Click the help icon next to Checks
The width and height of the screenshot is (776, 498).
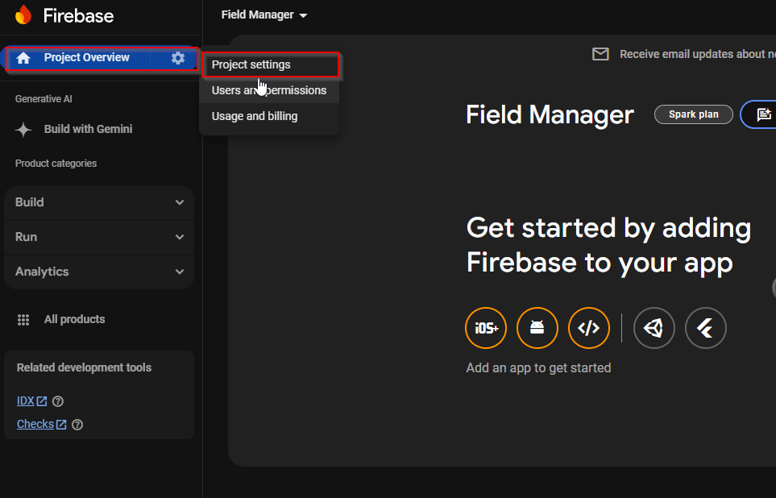click(77, 424)
